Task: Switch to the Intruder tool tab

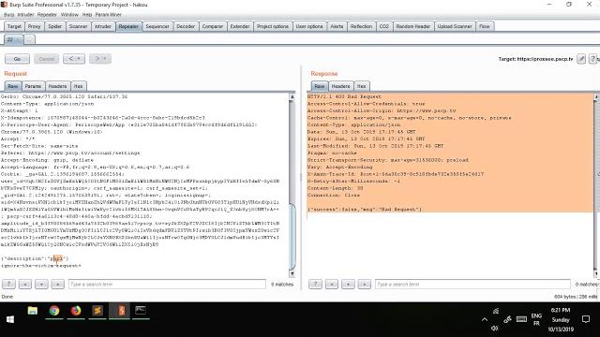Action: click(103, 26)
